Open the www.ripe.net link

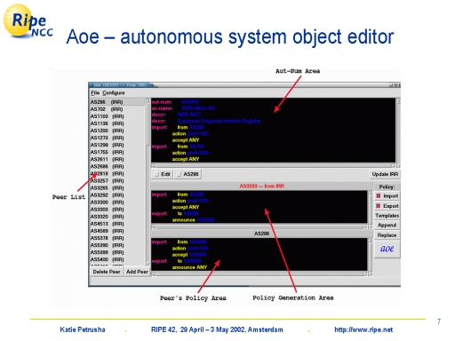click(x=363, y=329)
